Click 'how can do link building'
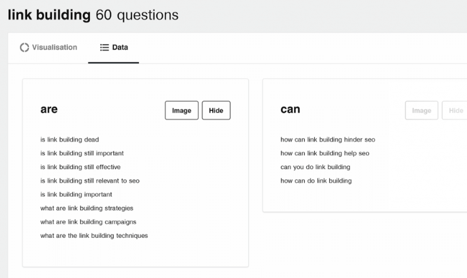The height and width of the screenshot is (278, 467). [316, 181]
